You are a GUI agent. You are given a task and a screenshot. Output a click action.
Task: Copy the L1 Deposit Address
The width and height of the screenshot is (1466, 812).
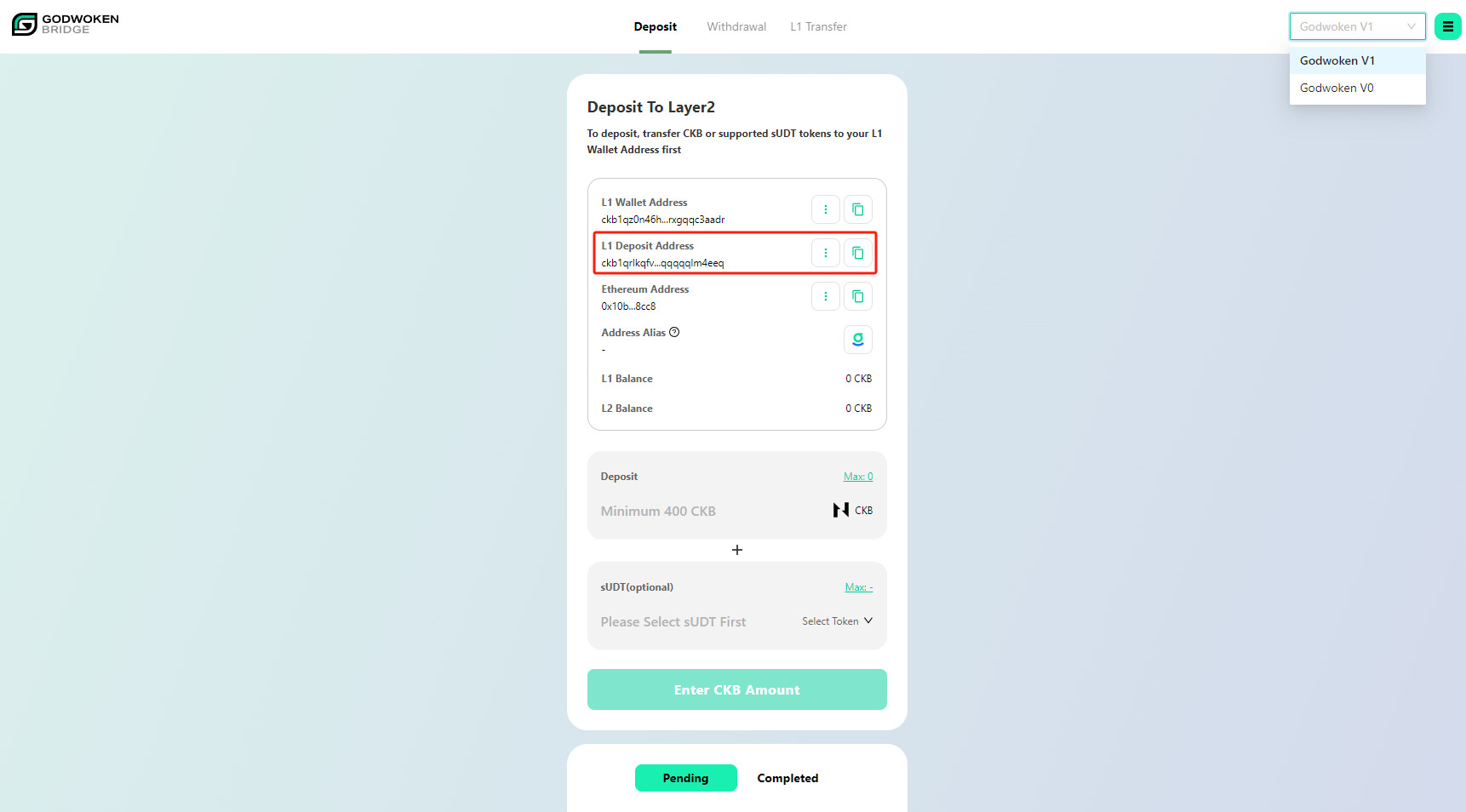[x=858, y=253]
